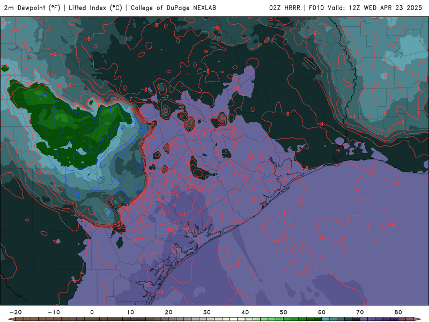Click the -20 label on the color scale
This screenshot has width=429, height=322.
click(x=16, y=312)
